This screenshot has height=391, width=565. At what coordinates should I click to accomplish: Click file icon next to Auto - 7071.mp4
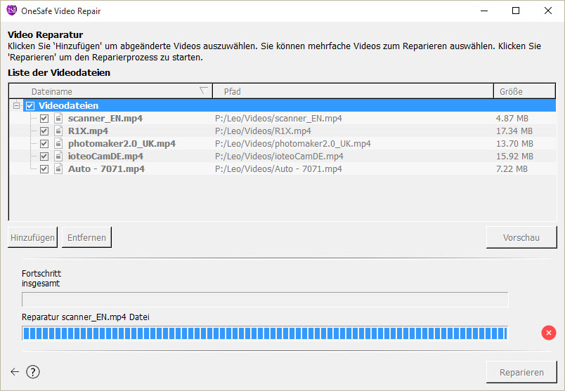[x=58, y=168]
